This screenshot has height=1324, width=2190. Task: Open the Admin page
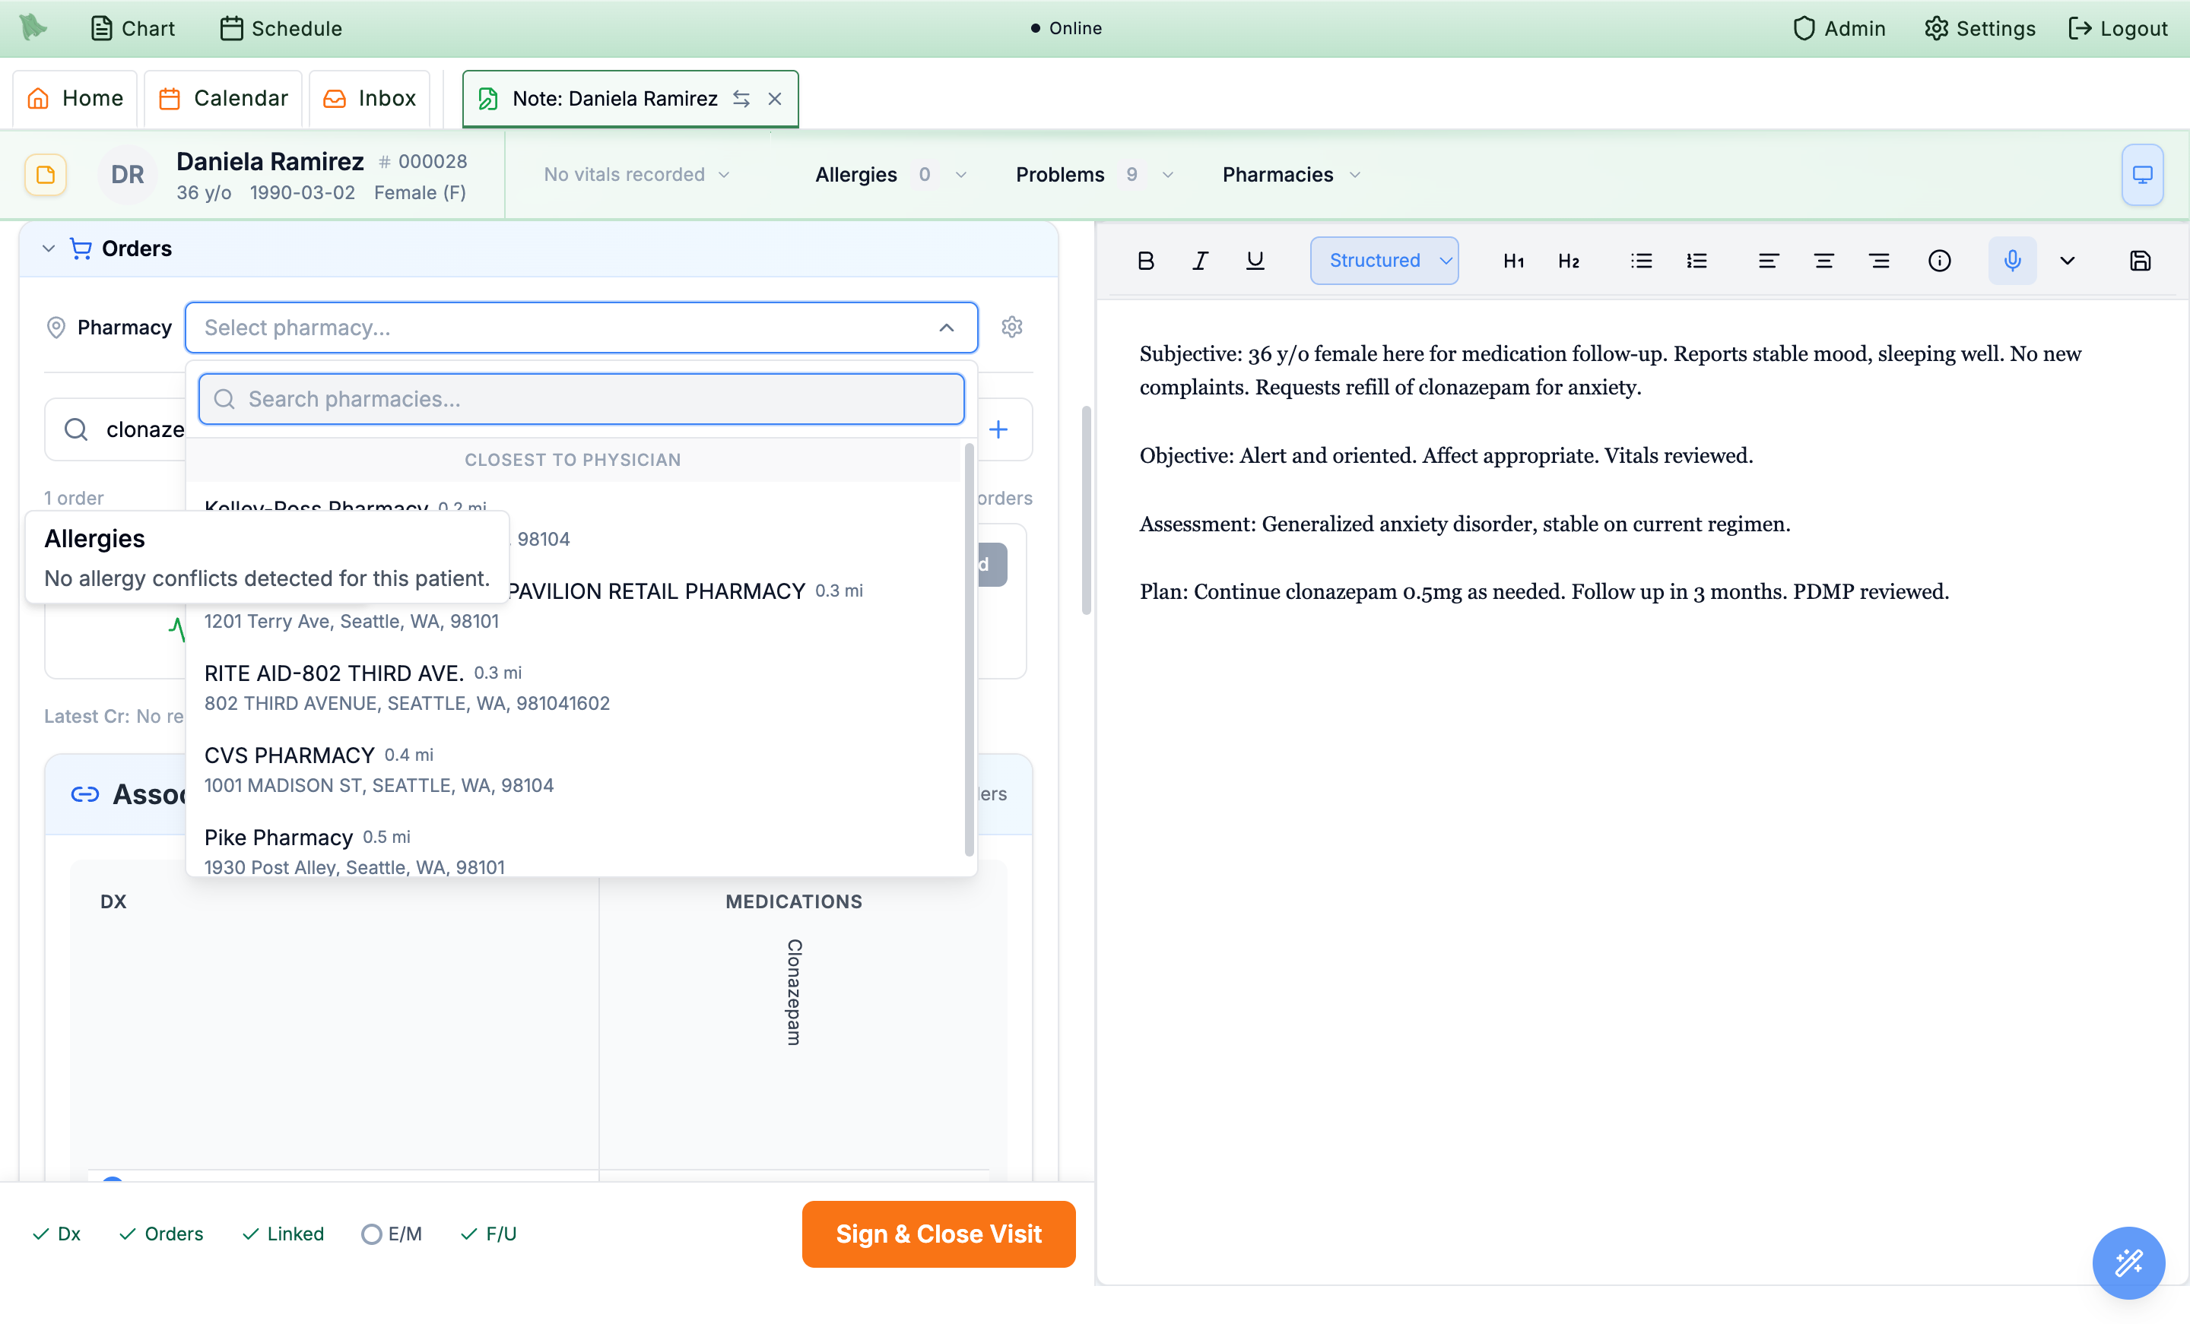pyautogui.click(x=1839, y=28)
